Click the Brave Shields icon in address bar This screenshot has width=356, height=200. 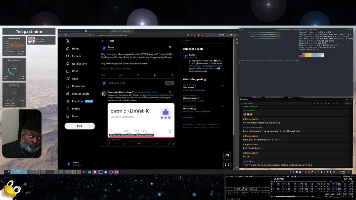199,35
